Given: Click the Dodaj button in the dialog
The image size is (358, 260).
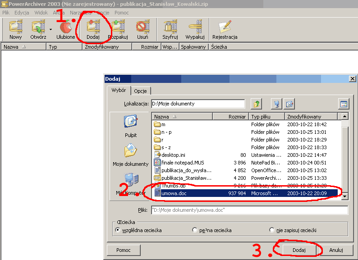Looking at the screenshot, I should [299, 250].
